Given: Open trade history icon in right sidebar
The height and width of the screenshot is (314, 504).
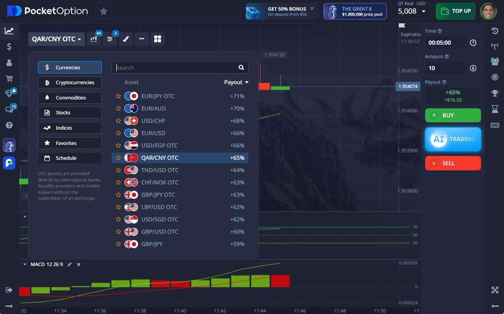Looking at the screenshot, I should click(495, 31).
